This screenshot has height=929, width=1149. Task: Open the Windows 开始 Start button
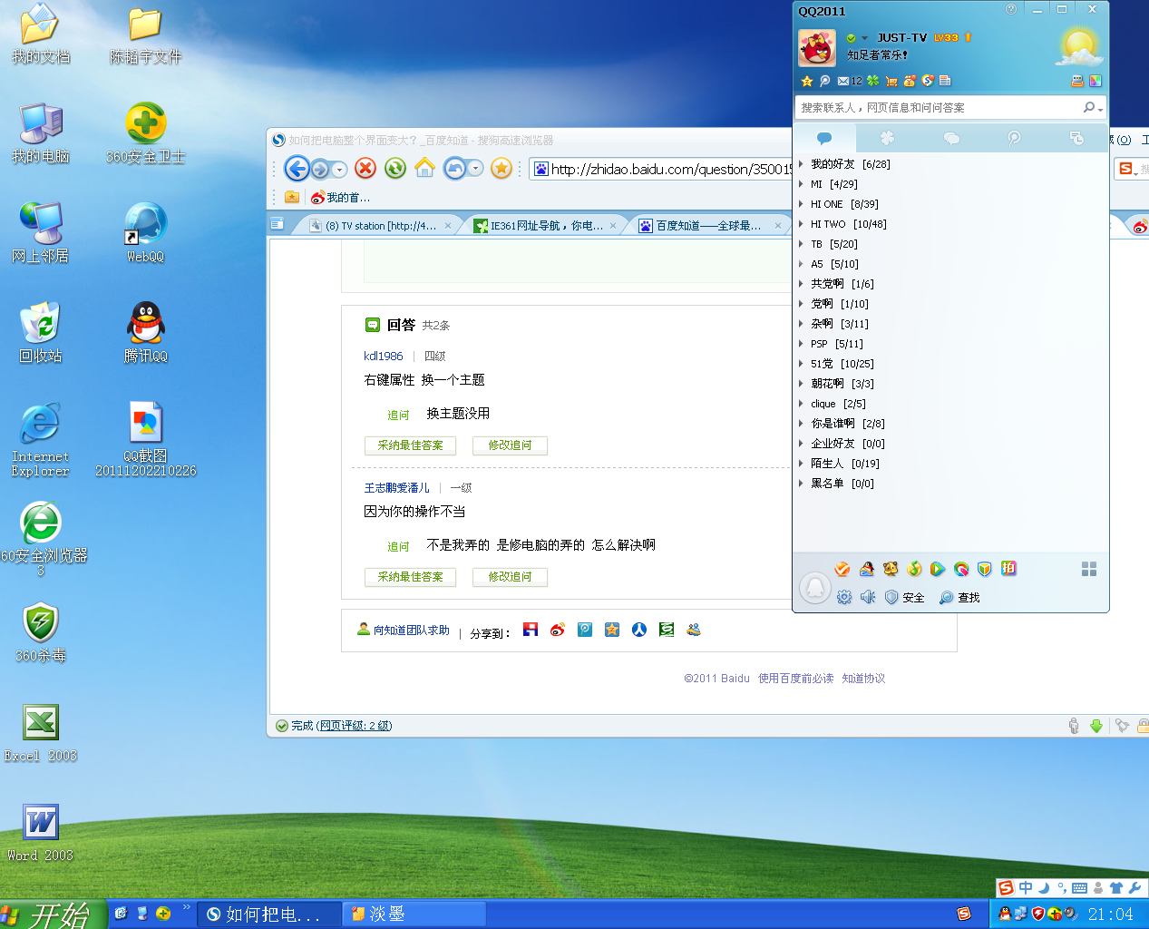(x=52, y=914)
